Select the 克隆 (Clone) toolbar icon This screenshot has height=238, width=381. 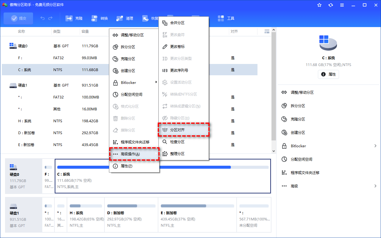tap(74, 18)
